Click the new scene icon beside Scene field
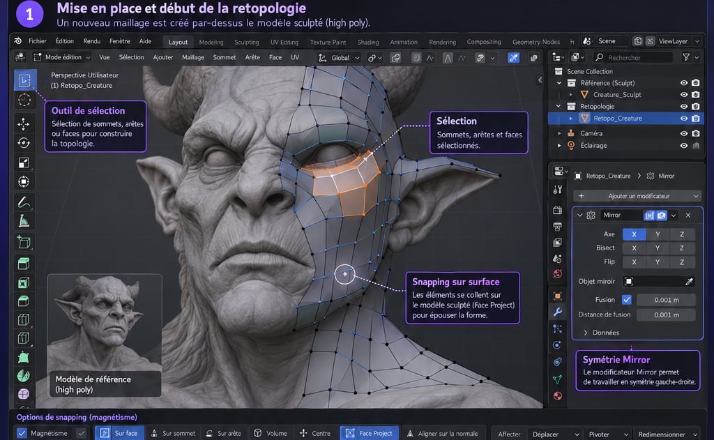The height and width of the screenshot is (440, 714). tap(638, 41)
